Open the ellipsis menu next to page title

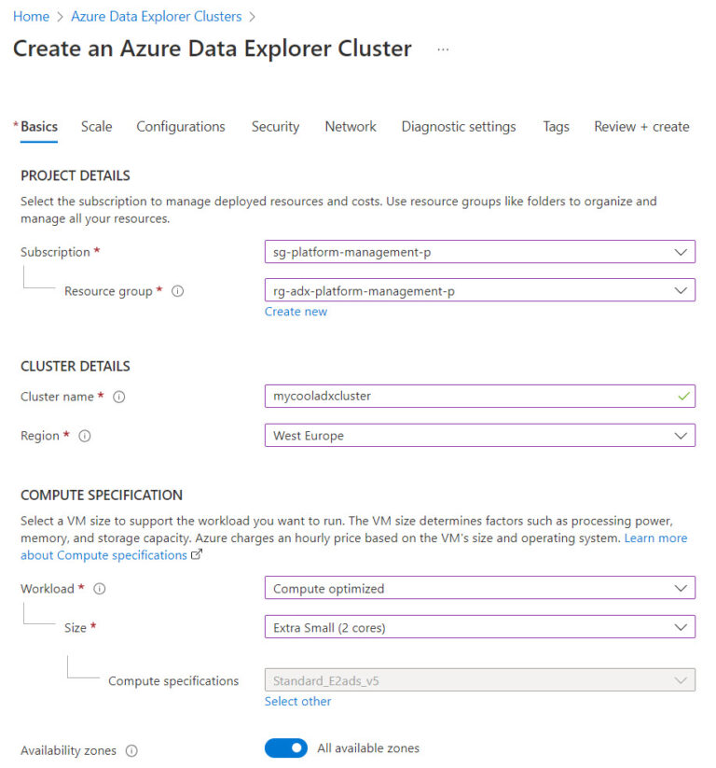pos(443,49)
